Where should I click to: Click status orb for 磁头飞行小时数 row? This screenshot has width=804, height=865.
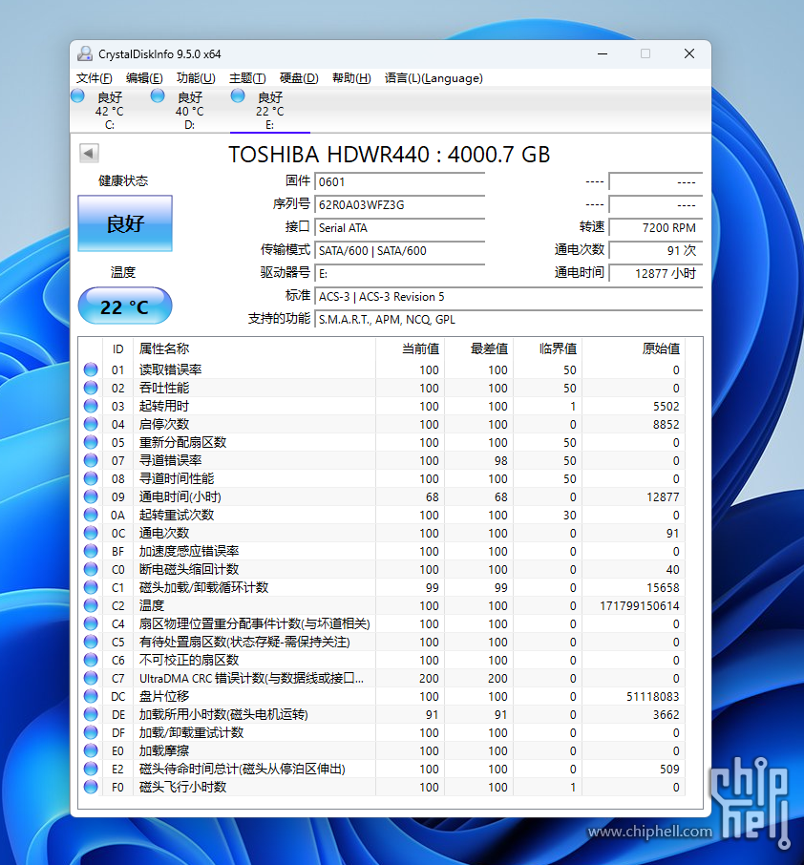(x=91, y=787)
